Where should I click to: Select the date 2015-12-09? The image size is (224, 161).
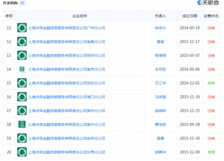pos(190,152)
